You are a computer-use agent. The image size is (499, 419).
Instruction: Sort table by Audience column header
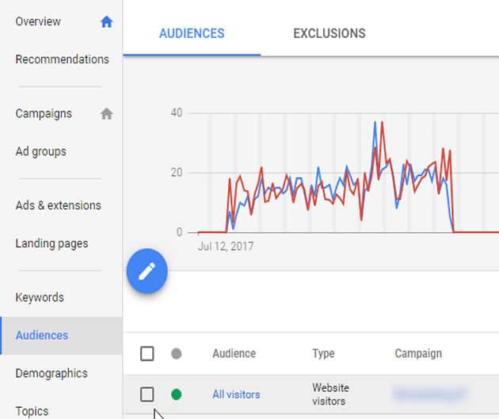point(234,353)
